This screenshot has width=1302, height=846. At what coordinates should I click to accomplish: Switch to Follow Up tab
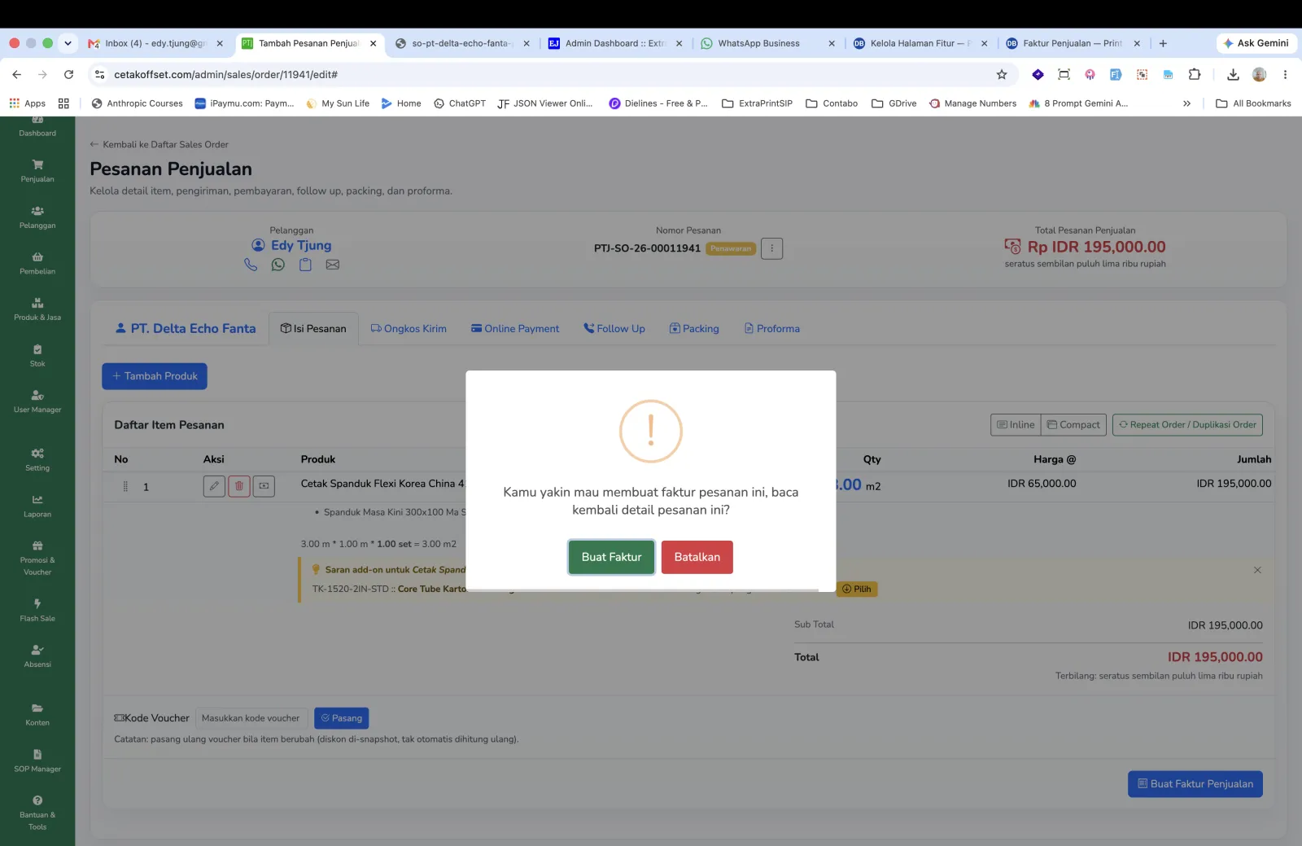(x=614, y=329)
